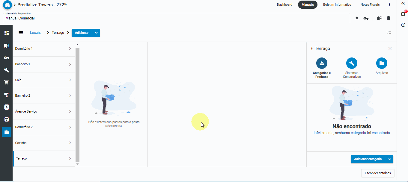Click the upload icon beside manual name

point(357,18)
